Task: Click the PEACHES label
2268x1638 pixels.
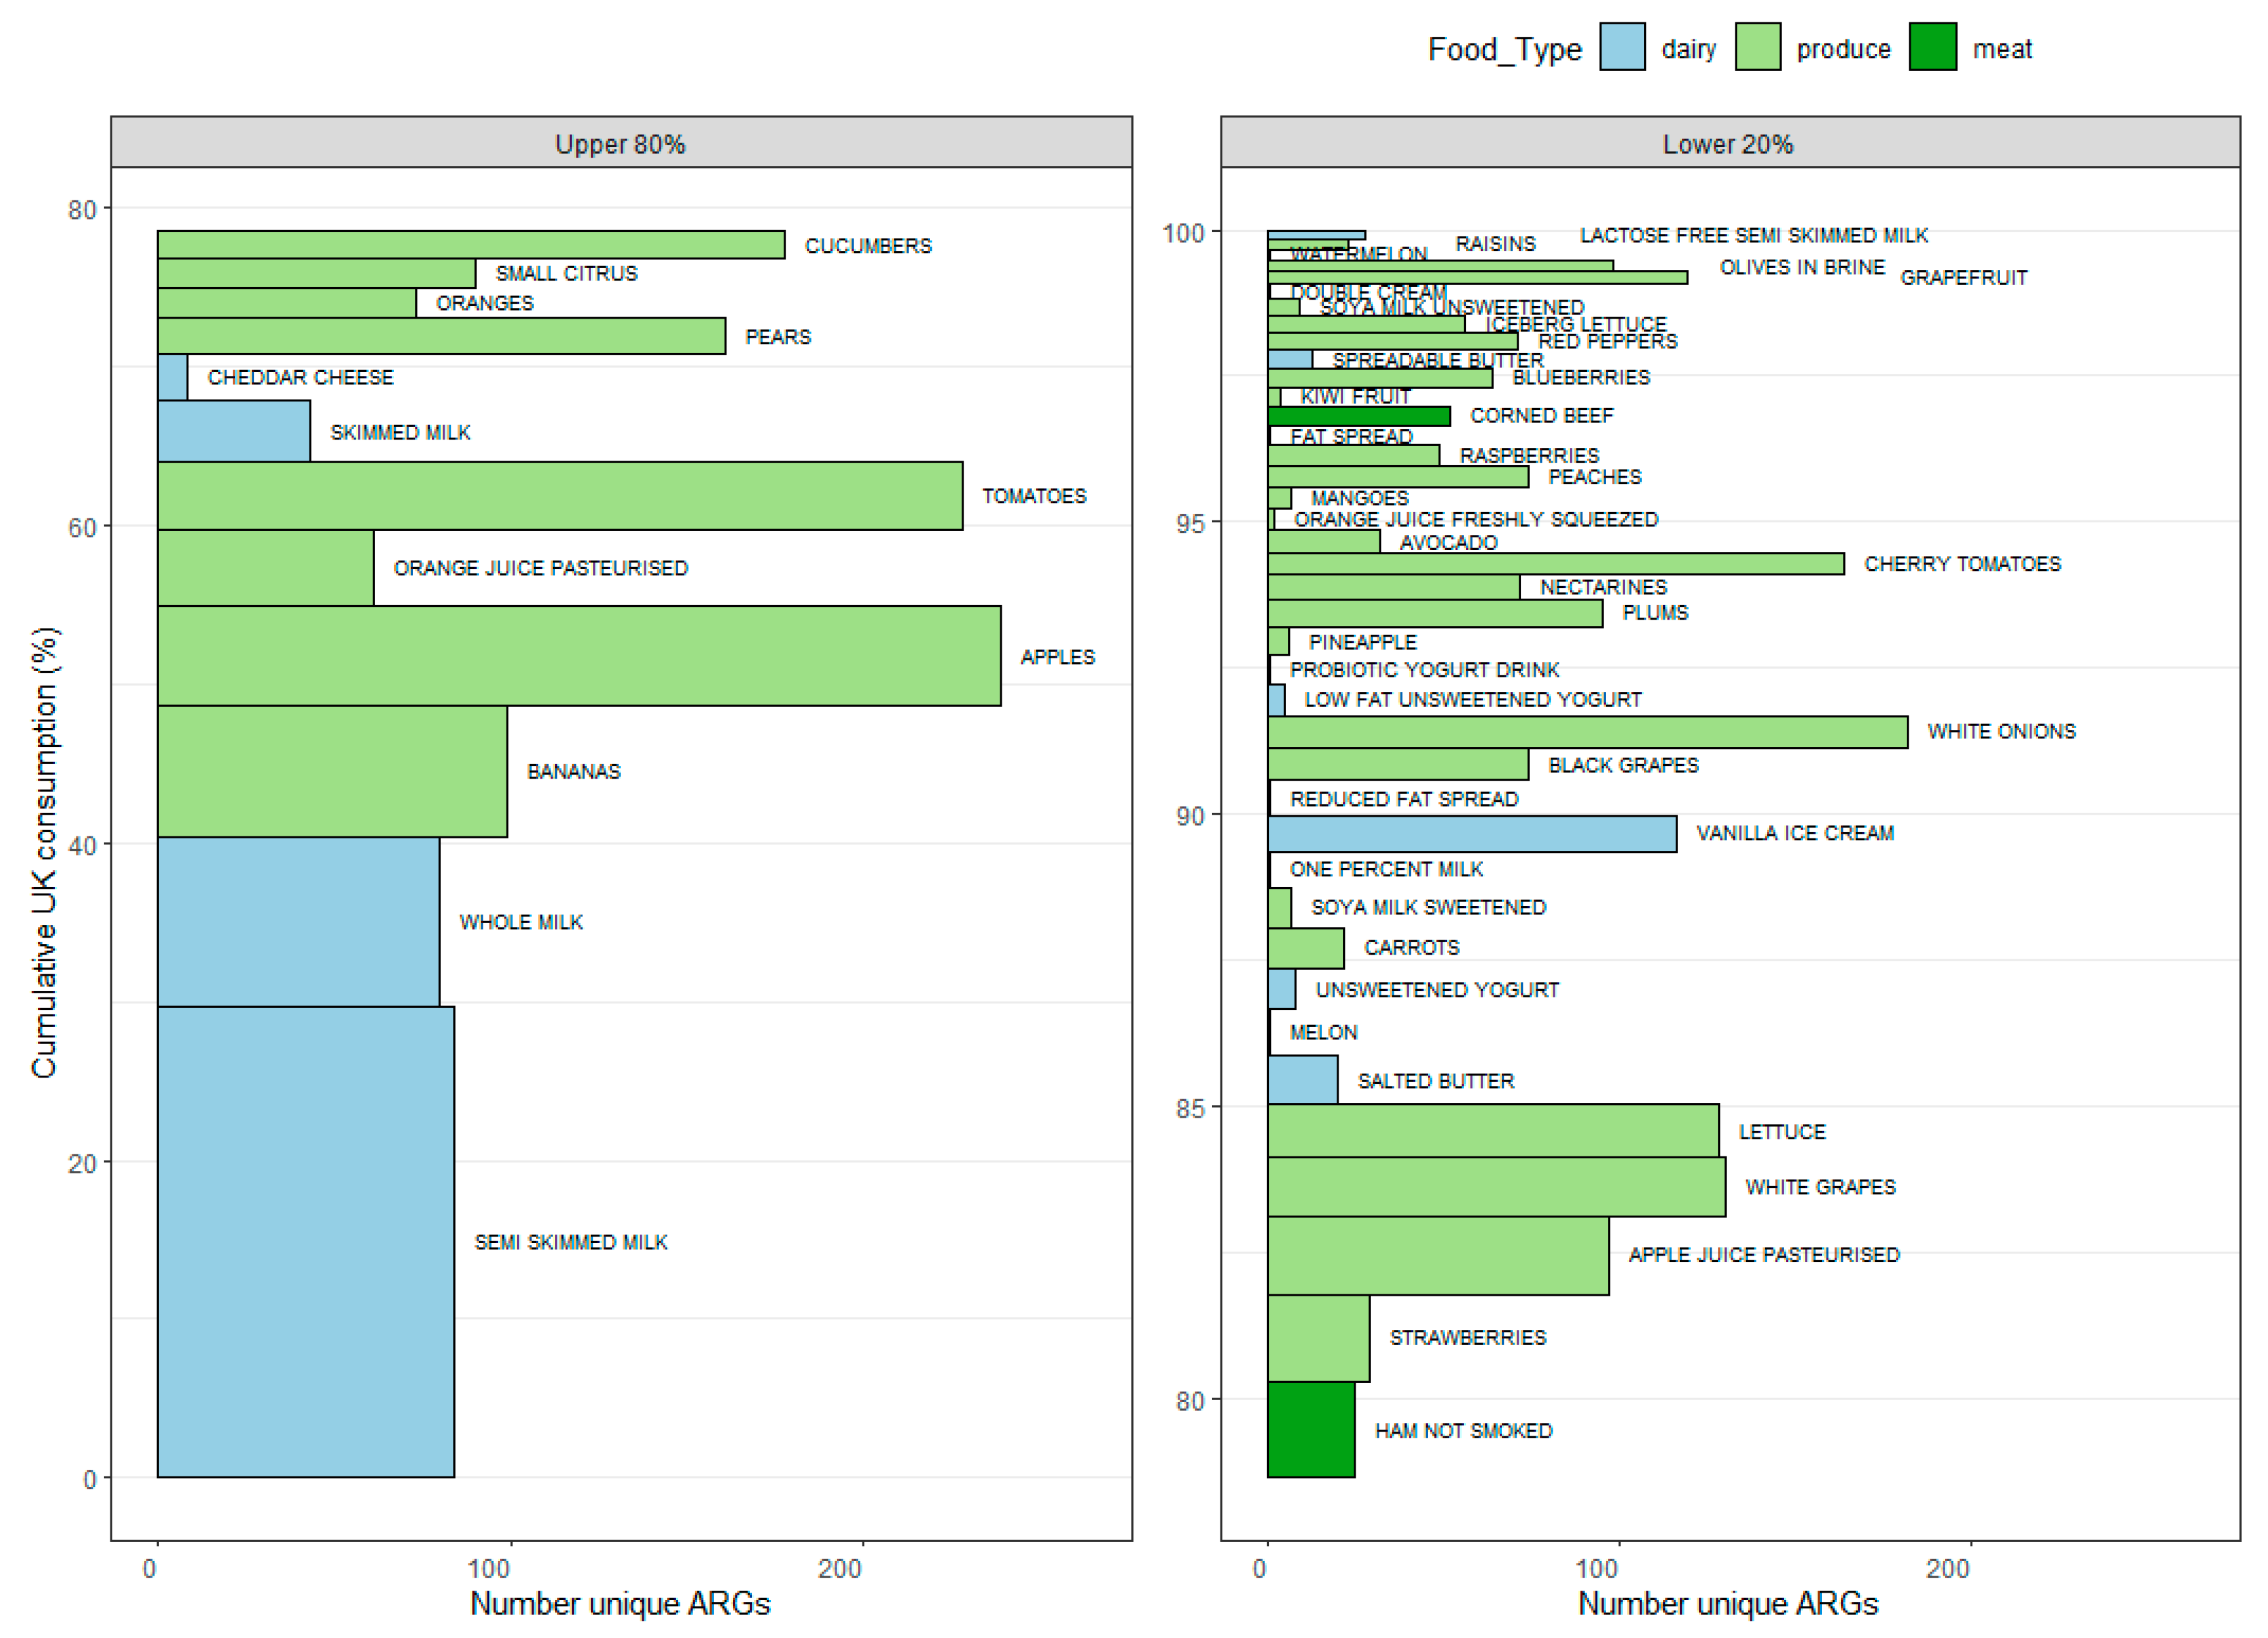Action: pyautogui.click(x=1595, y=477)
